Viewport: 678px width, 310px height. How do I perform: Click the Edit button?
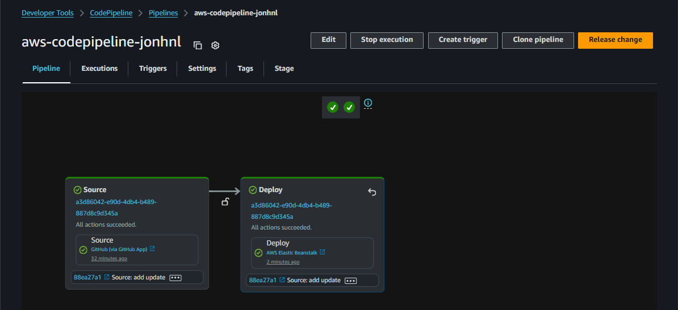tap(329, 40)
